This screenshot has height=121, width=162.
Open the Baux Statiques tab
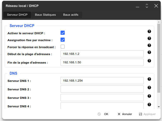click(45, 15)
